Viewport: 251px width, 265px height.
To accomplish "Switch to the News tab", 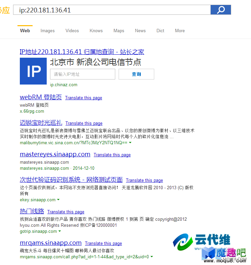I will (x=140, y=31).
